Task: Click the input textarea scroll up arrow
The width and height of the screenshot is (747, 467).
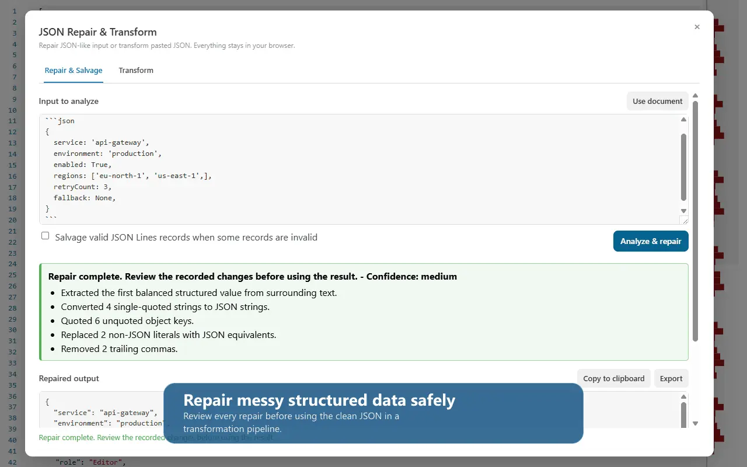Action: click(x=683, y=120)
